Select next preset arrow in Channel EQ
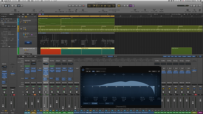Viewport: 203px width, 114px height. 89,71
